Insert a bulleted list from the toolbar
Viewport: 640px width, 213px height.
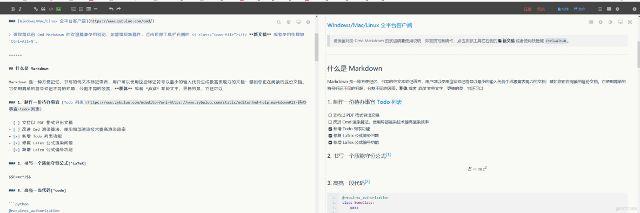(81, 9)
